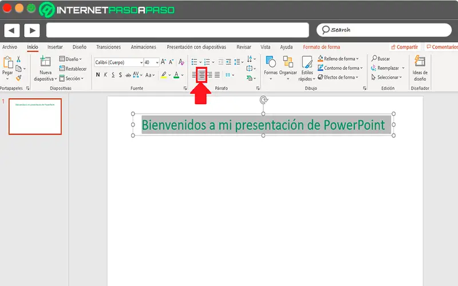Select slide 1 thumbnail
The image size is (458, 286).
point(35,117)
